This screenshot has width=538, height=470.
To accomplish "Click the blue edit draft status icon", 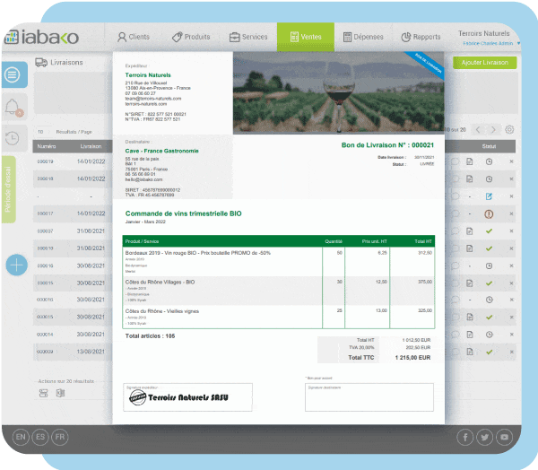I will point(489,196).
